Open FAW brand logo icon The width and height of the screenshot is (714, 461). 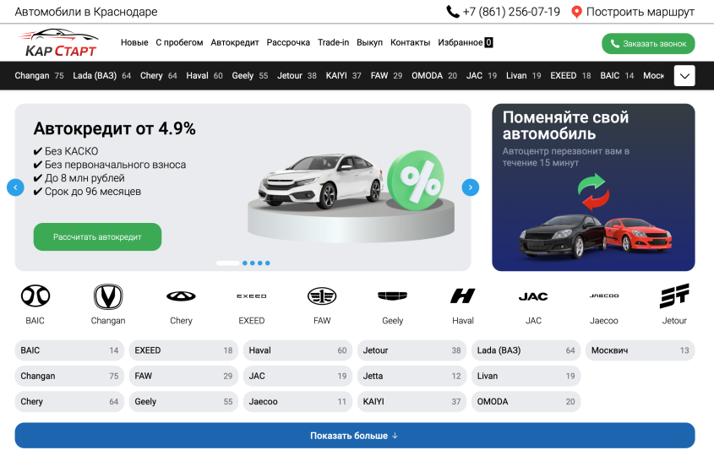322,296
